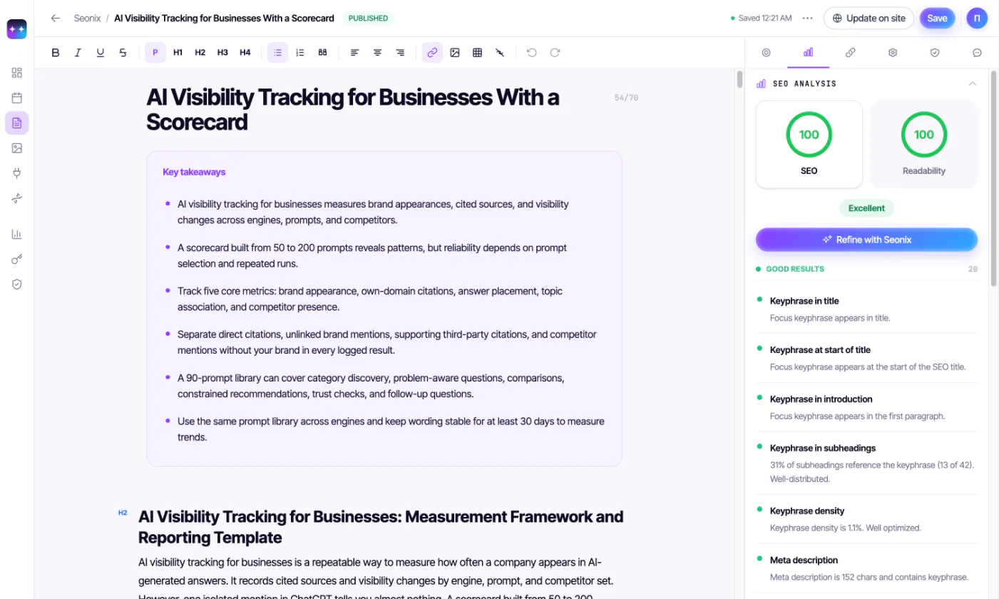Insert a table
Image resolution: width=999 pixels, height=599 pixels.
(x=477, y=52)
